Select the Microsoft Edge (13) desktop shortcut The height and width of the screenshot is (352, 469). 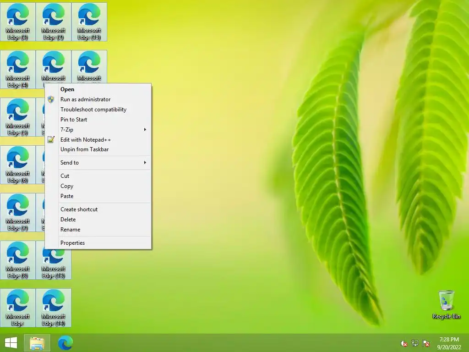54,265
